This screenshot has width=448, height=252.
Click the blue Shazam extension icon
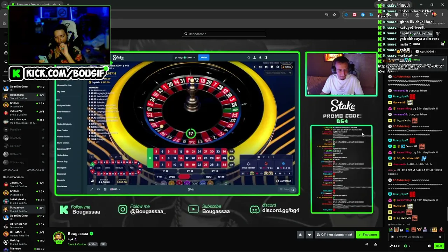(x=363, y=15)
